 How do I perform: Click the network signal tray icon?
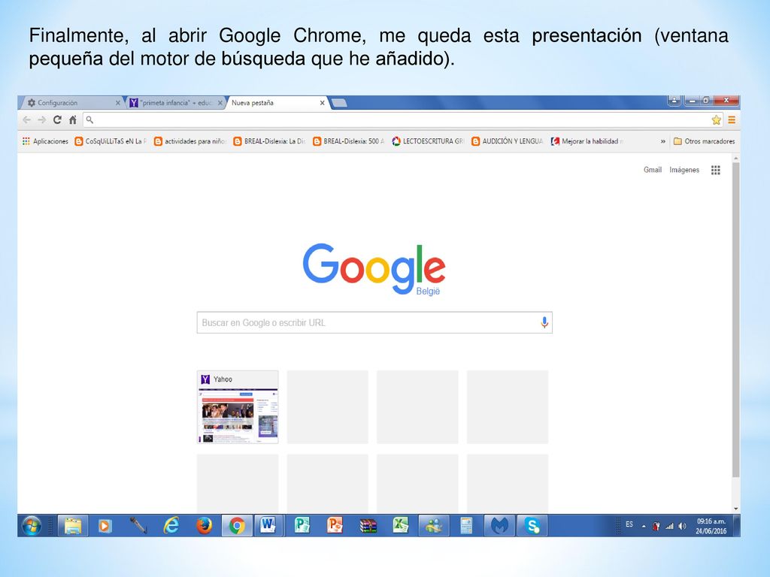[x=669, y=526]
